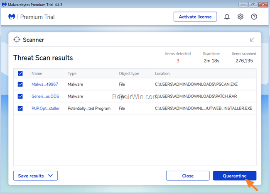This screenshot has width=270, height=194.
Task: Collapse the Scanner panel with the arrow icon
Action: coord(252,39)
